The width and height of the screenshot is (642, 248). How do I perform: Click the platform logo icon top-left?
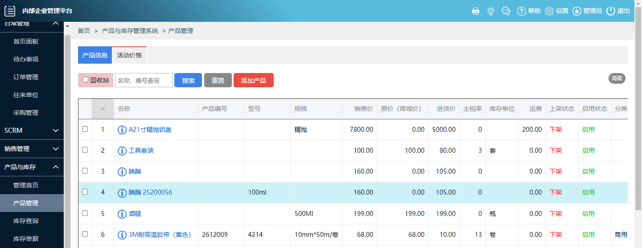10,11
